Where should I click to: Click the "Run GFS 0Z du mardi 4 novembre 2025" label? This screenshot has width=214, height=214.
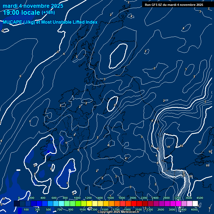[x=174, y=5]
